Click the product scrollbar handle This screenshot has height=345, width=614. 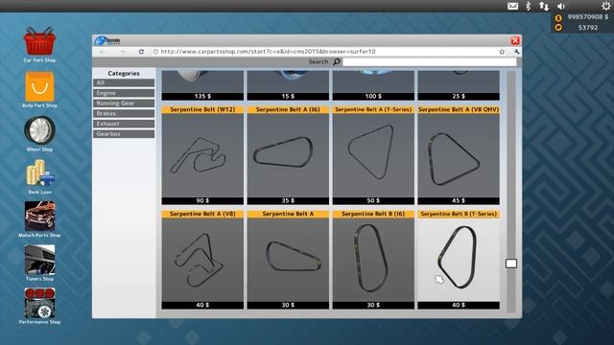coord(511,264)
